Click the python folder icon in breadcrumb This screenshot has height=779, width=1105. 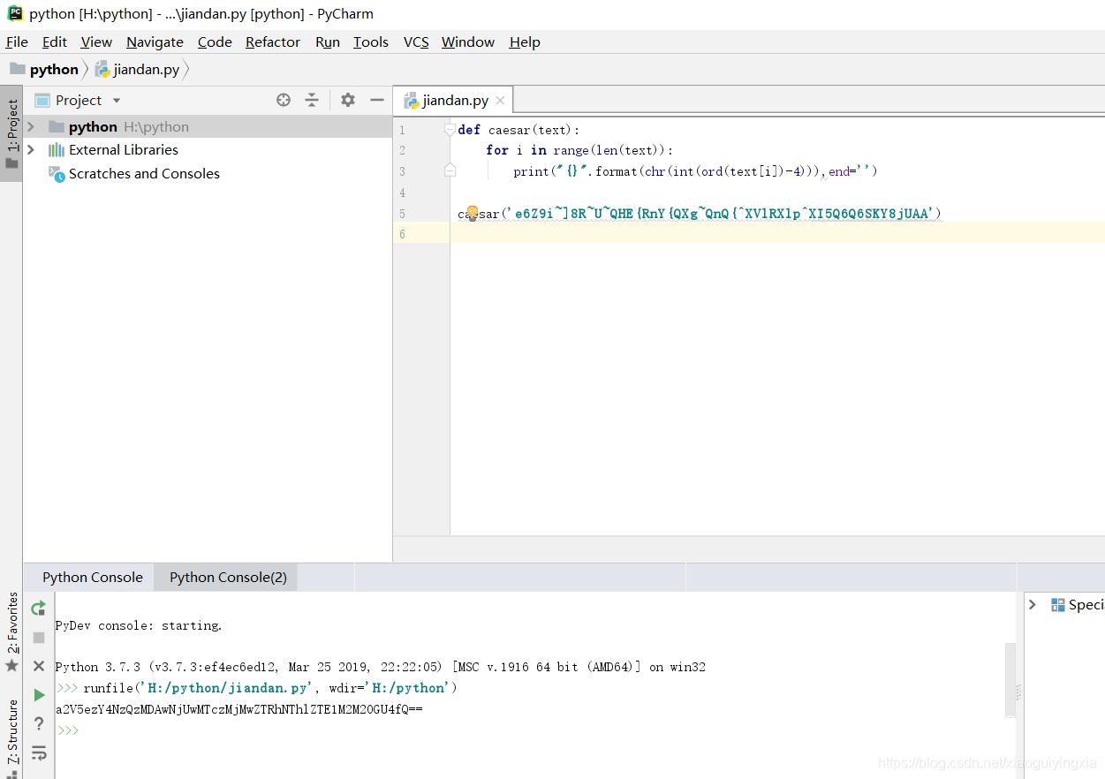(x=17, y=69)
